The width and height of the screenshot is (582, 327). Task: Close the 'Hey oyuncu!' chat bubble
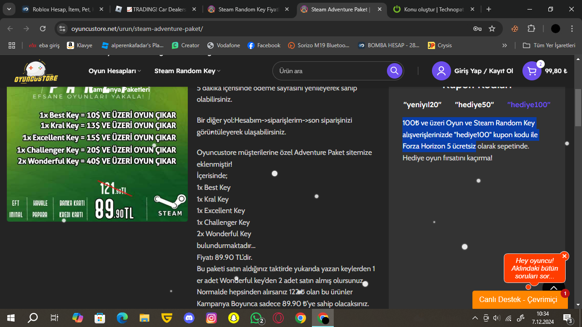click(x=565, y=256)
